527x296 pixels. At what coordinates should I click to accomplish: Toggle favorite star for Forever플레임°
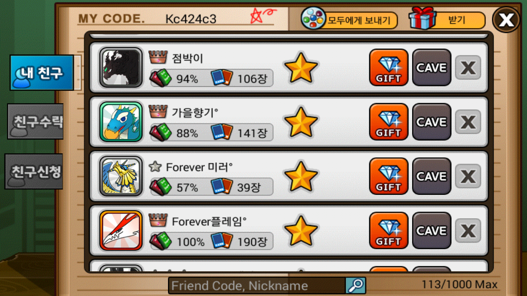[x=301, y=230]
